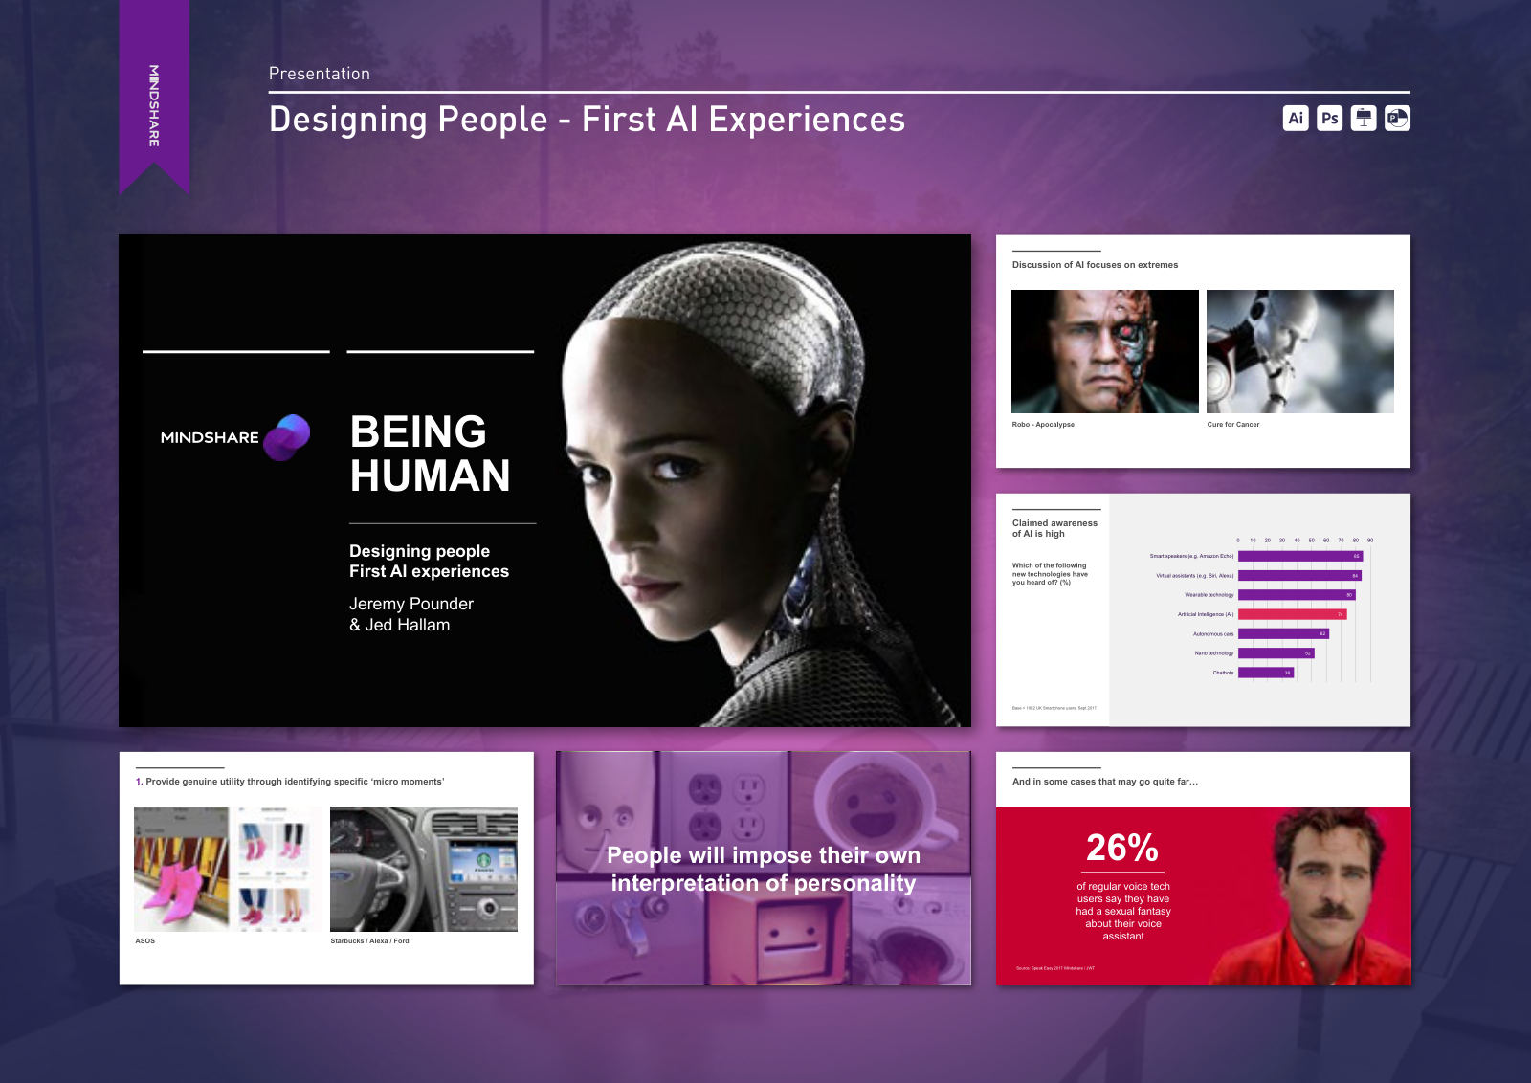Image resolution: width=1531 pixels, height=1083 pixels.
Task: Click the Autonomous cars bar in chart
Action: 1283,633
